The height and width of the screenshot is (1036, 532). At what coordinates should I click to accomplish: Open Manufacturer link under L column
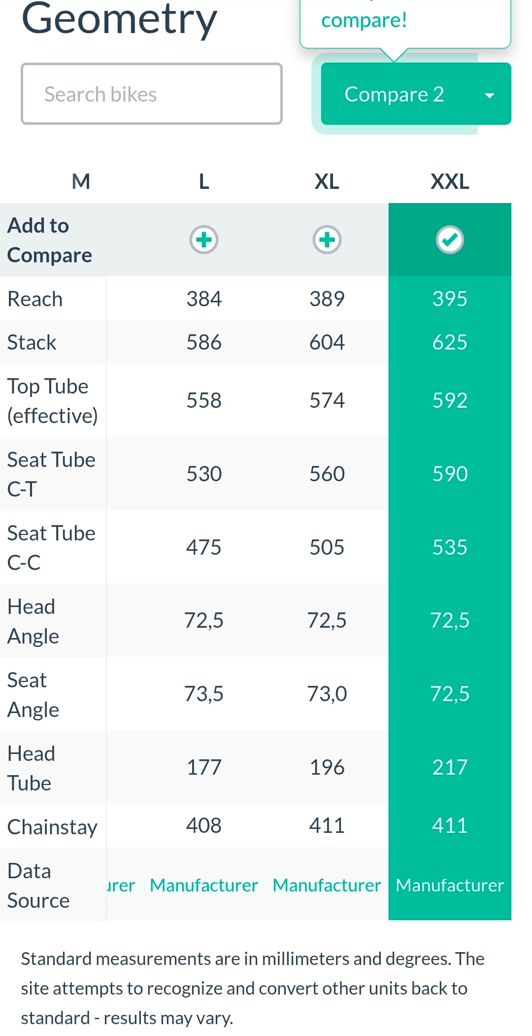pyautogui.click(x=204, y=885)
